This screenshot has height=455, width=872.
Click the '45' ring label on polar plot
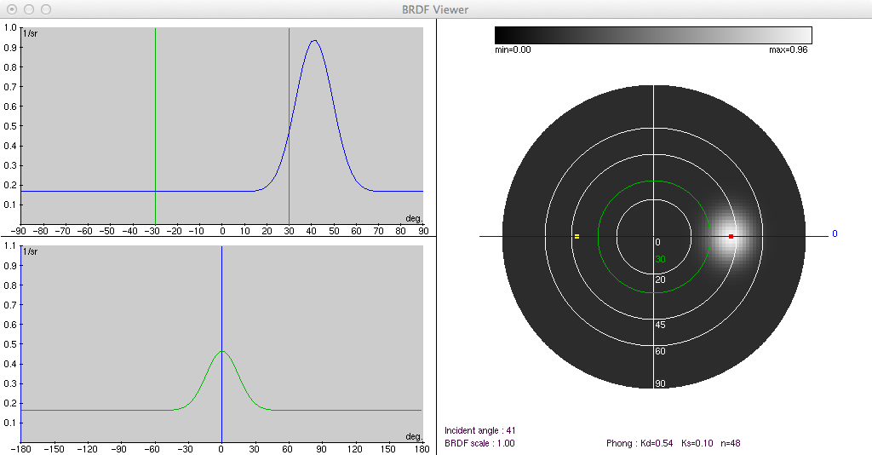pyautogui.click(x=660, y=325)
